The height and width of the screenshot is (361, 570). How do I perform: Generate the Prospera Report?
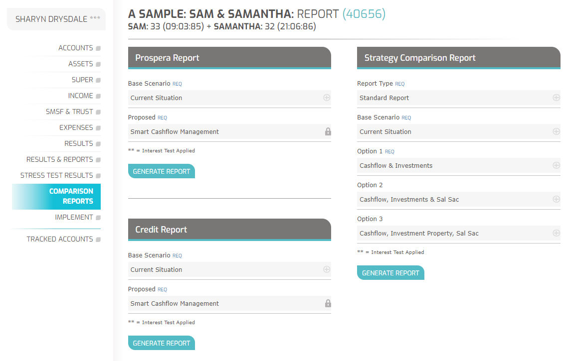click(162, 171)
